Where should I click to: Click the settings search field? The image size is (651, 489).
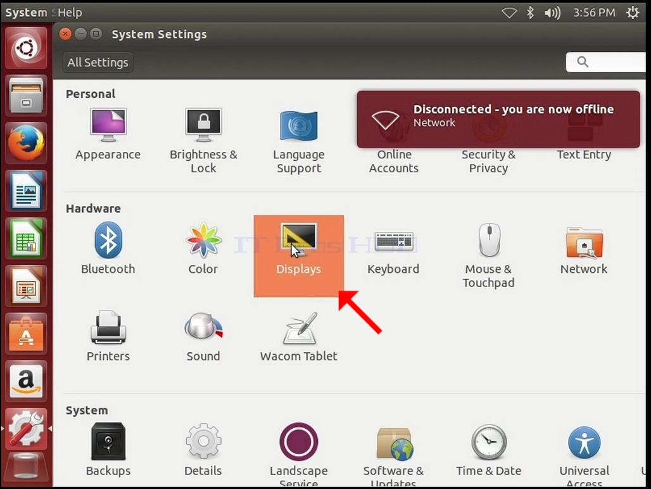(x=606, y=62)
